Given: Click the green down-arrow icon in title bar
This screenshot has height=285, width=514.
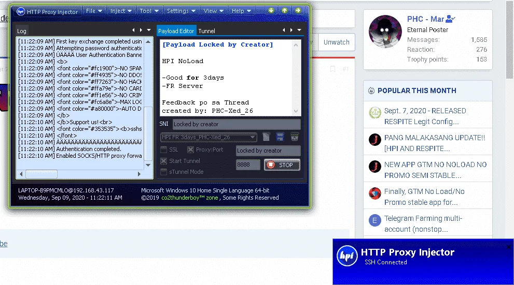Looking at the screenshot, I should click(x=271, y=10).
